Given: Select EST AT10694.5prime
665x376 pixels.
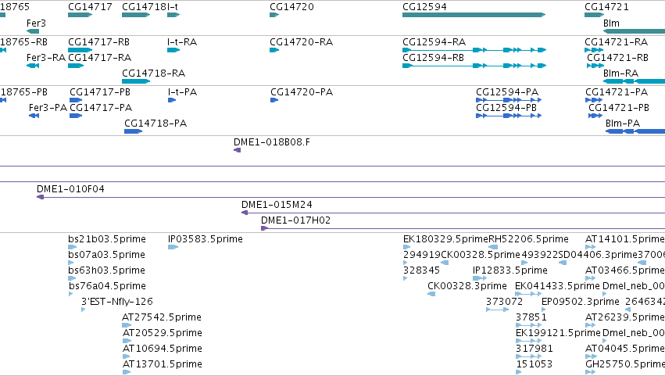Looking at the screenshot, I should (162, 349).
